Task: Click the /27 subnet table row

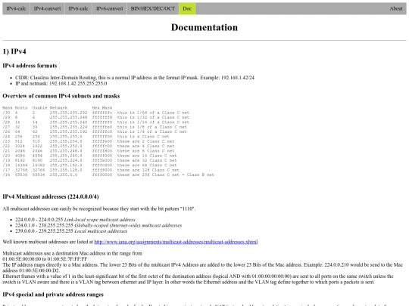Action: click(x=95, y=127)
